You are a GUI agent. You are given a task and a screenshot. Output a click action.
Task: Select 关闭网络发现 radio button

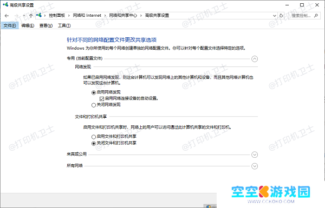click(94, 105)
